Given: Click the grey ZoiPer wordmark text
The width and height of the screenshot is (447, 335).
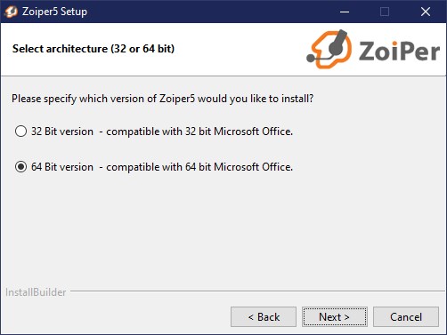Looking at the screenshot, I should tap(399, 52).
